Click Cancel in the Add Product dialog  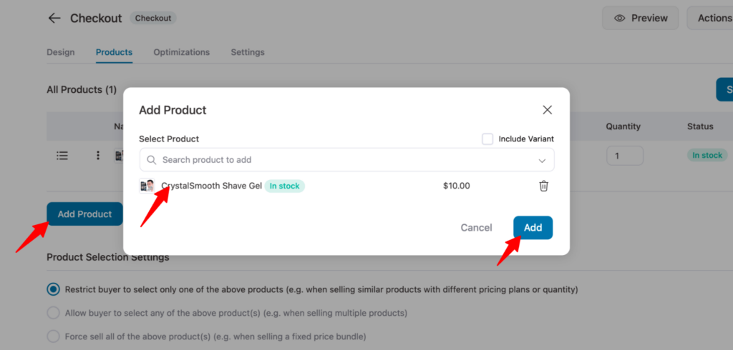(x=476, y=228)
